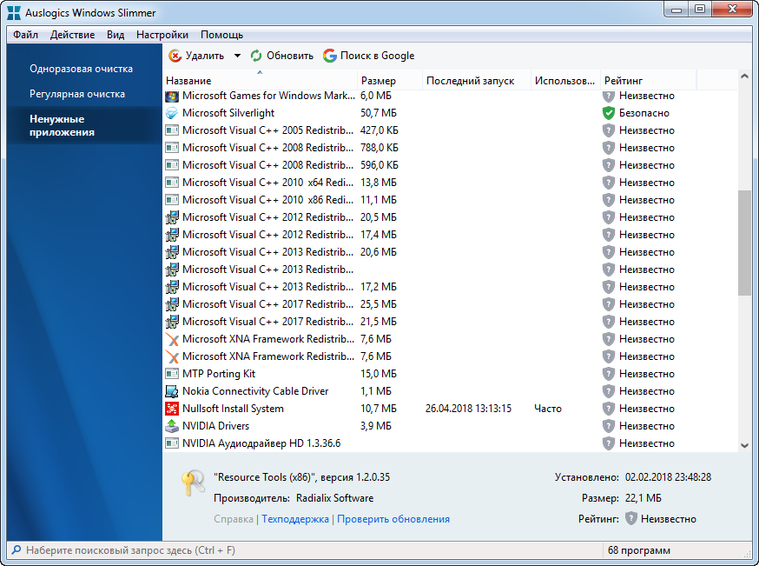Click Обновить to refresh the list

point(281,56)
